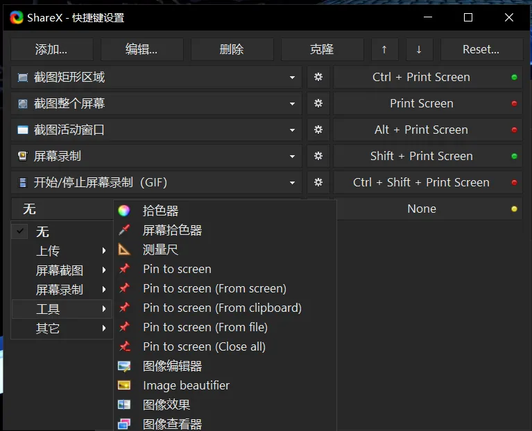Click the active window capture icon (截图活动窗口)
The height and width of the screenshot is (431, 532).
pyautogui.click(x=23, y=130)
